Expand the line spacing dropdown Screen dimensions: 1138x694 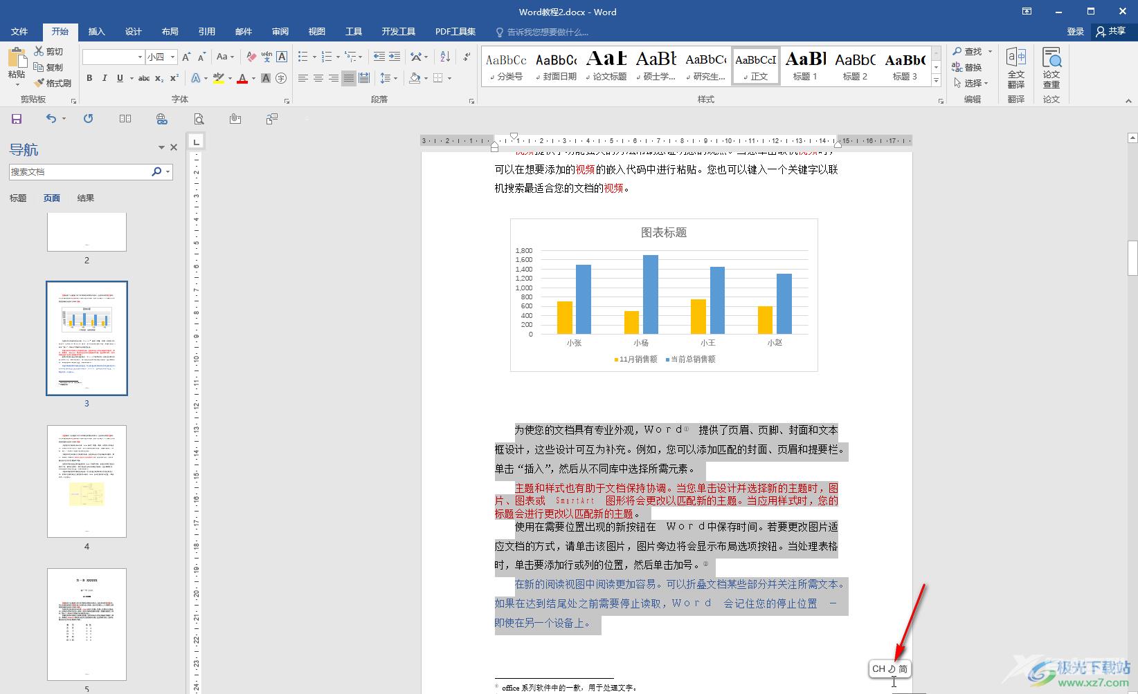(x=387, y=78)
